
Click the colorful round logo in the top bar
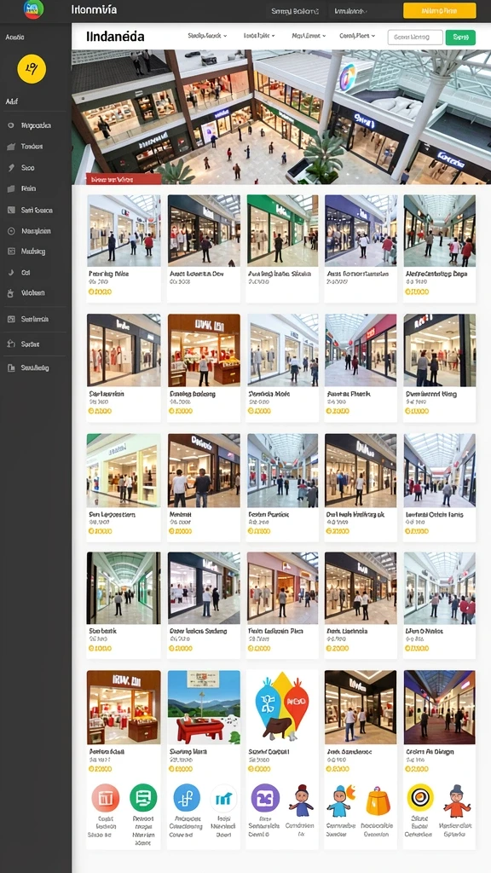pyautogui.click(x=34, y=9)
